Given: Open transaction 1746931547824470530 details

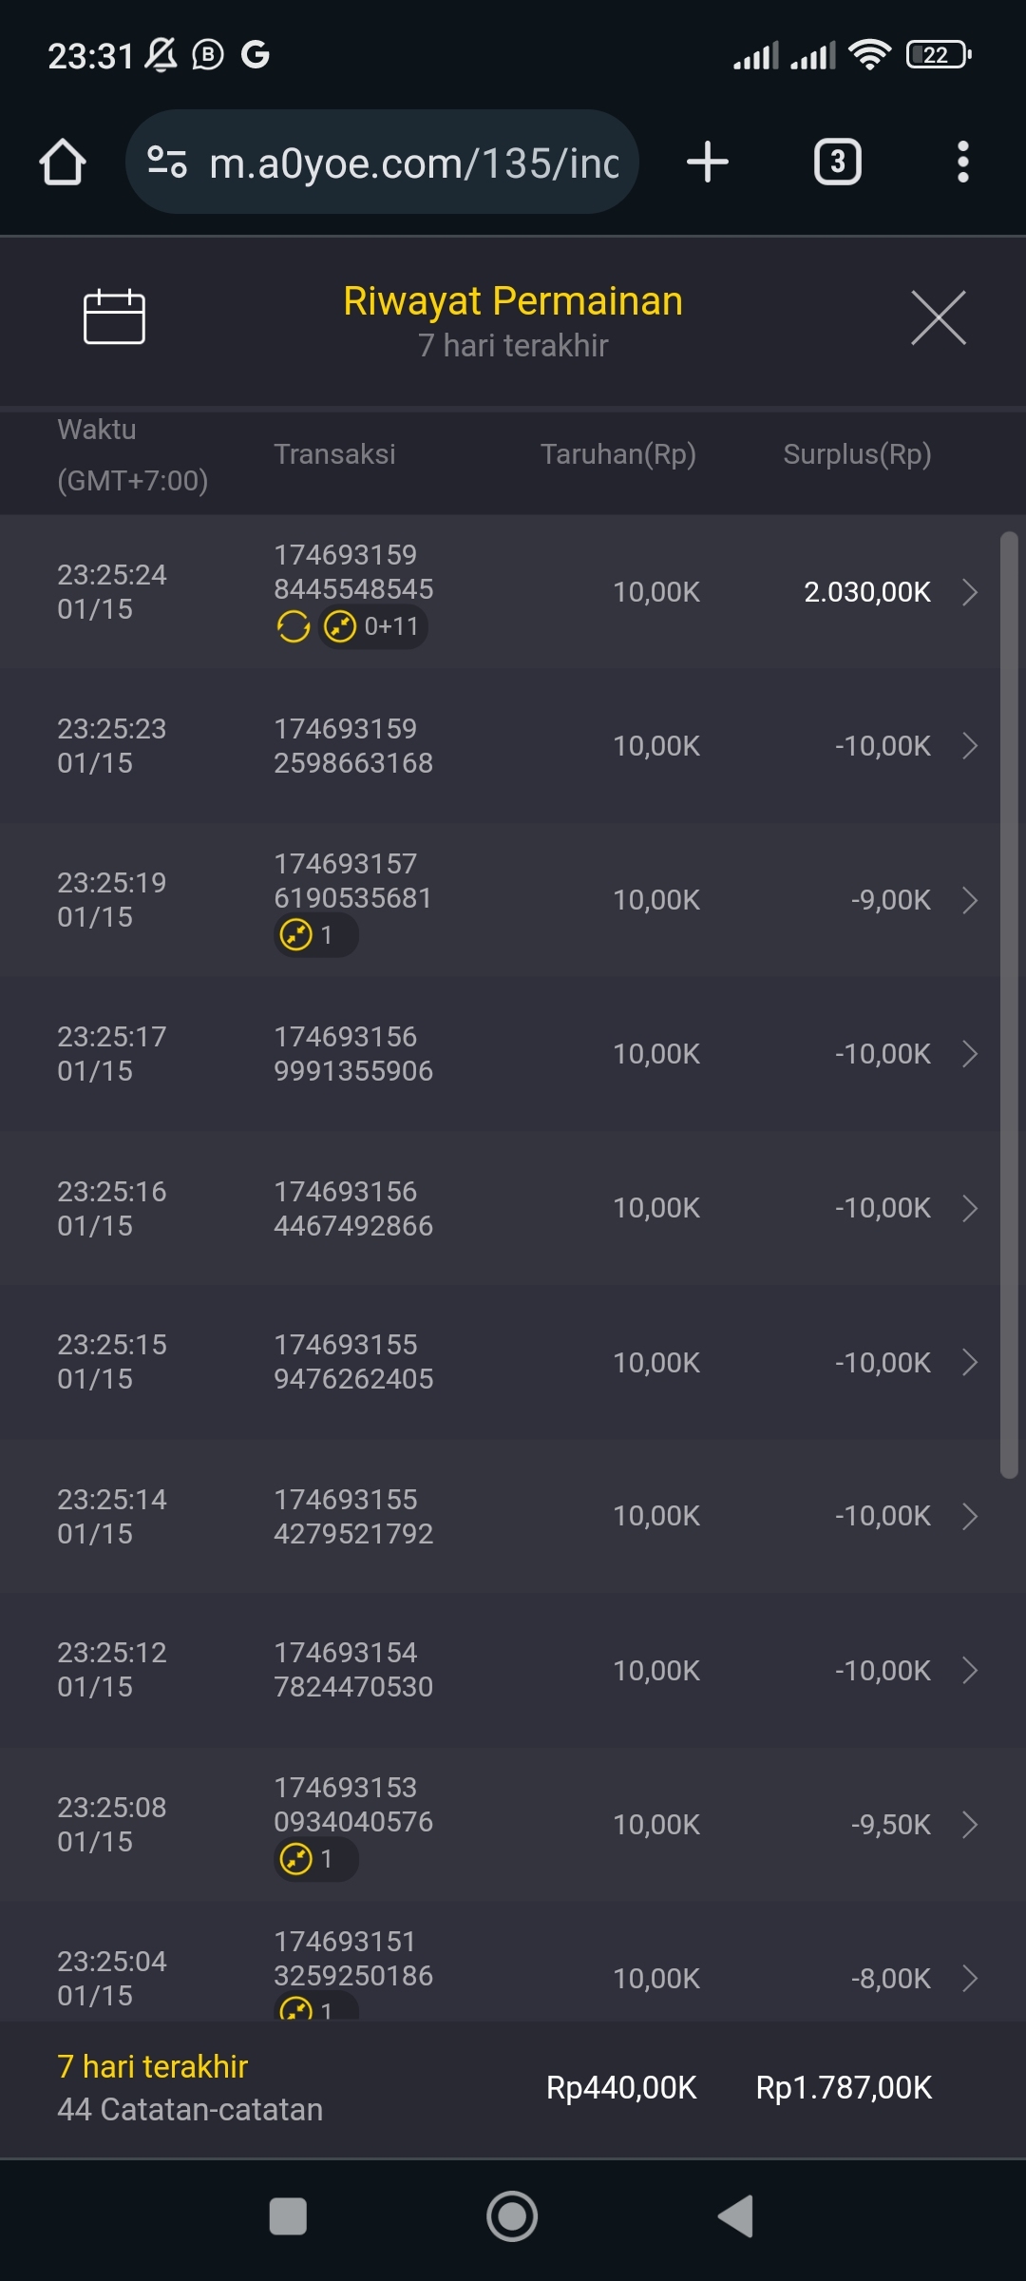Looking at the screenshot, I should click(353, 1670).
